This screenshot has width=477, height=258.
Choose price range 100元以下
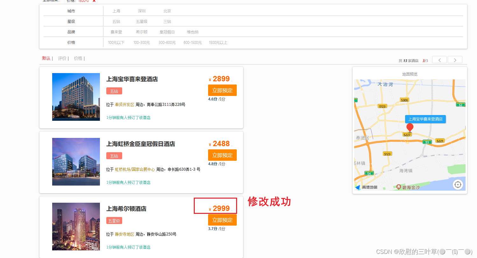(x=116, y=43)
